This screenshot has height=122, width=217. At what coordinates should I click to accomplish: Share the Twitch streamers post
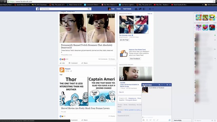tap(84, 63)
